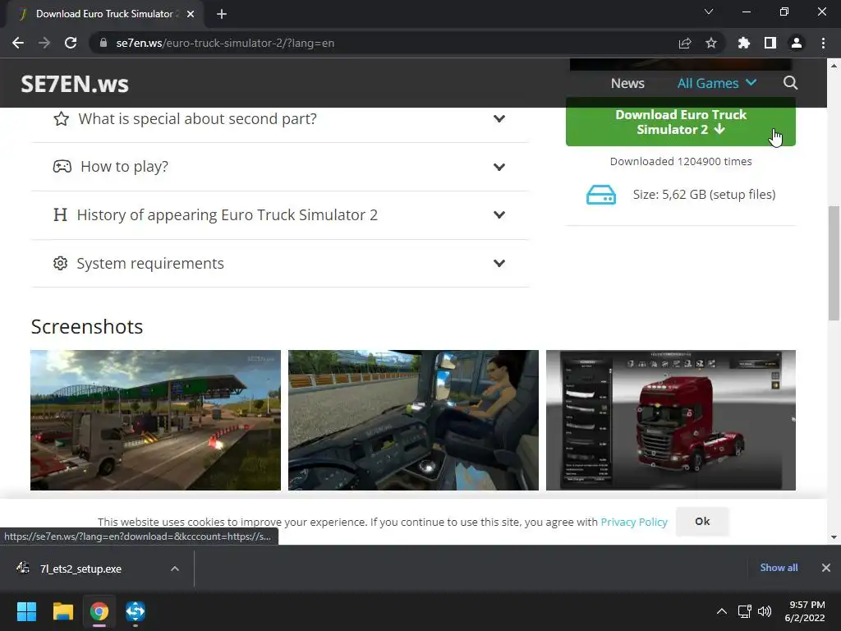Viewport: 841px width, 631px height.
Task: Open a new browser tab
Action: [x=222, y=14]
